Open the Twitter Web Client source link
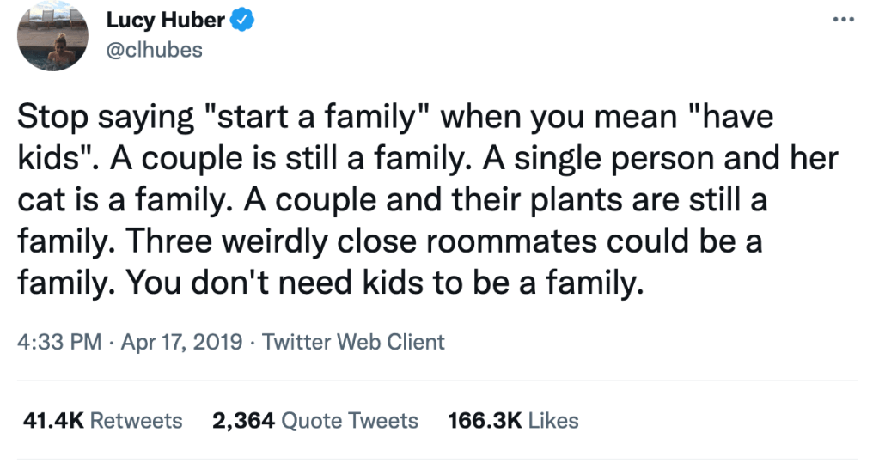Image resolution: width=879 pixels, height=463 pixels. pos(352,342)
